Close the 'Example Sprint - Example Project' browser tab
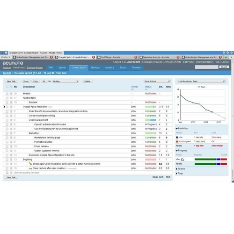The width and height of the screenshot is (234, 234). pyautogui.click(x=94, y=57)
